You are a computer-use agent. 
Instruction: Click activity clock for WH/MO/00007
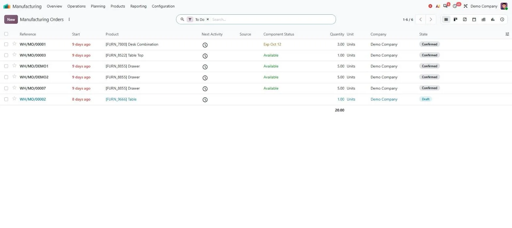[205, 89]
